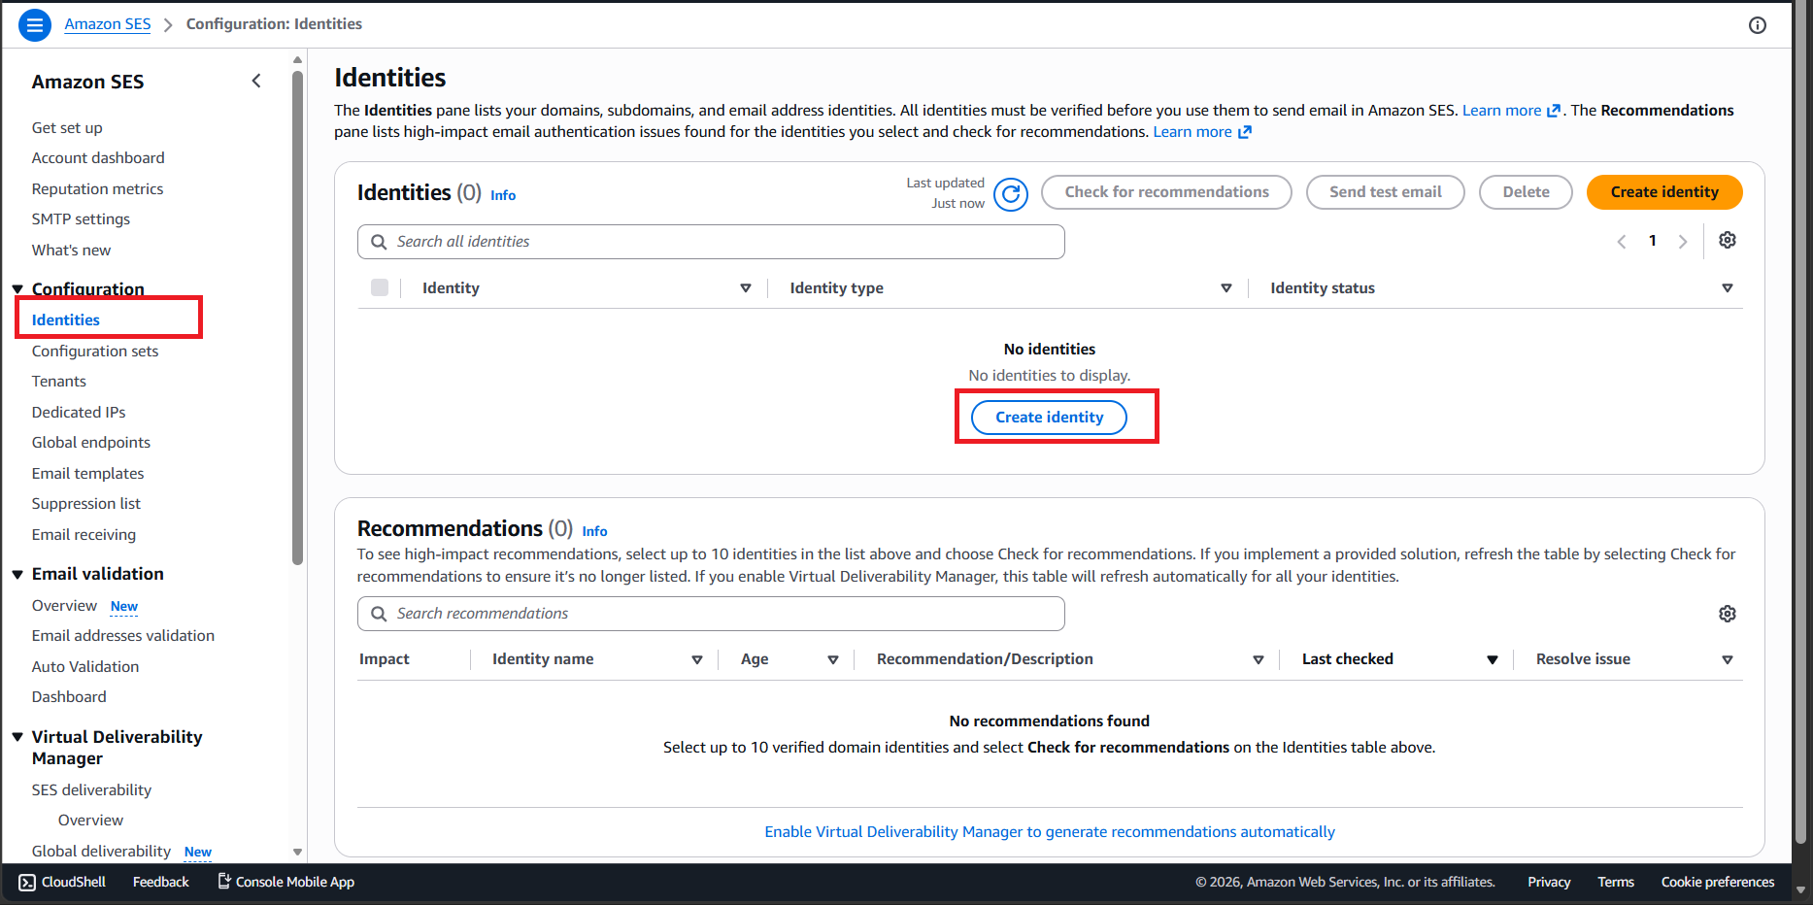Click orange Create identity button
Viewport: 1813px width, 905px height.
point(1664,192)
